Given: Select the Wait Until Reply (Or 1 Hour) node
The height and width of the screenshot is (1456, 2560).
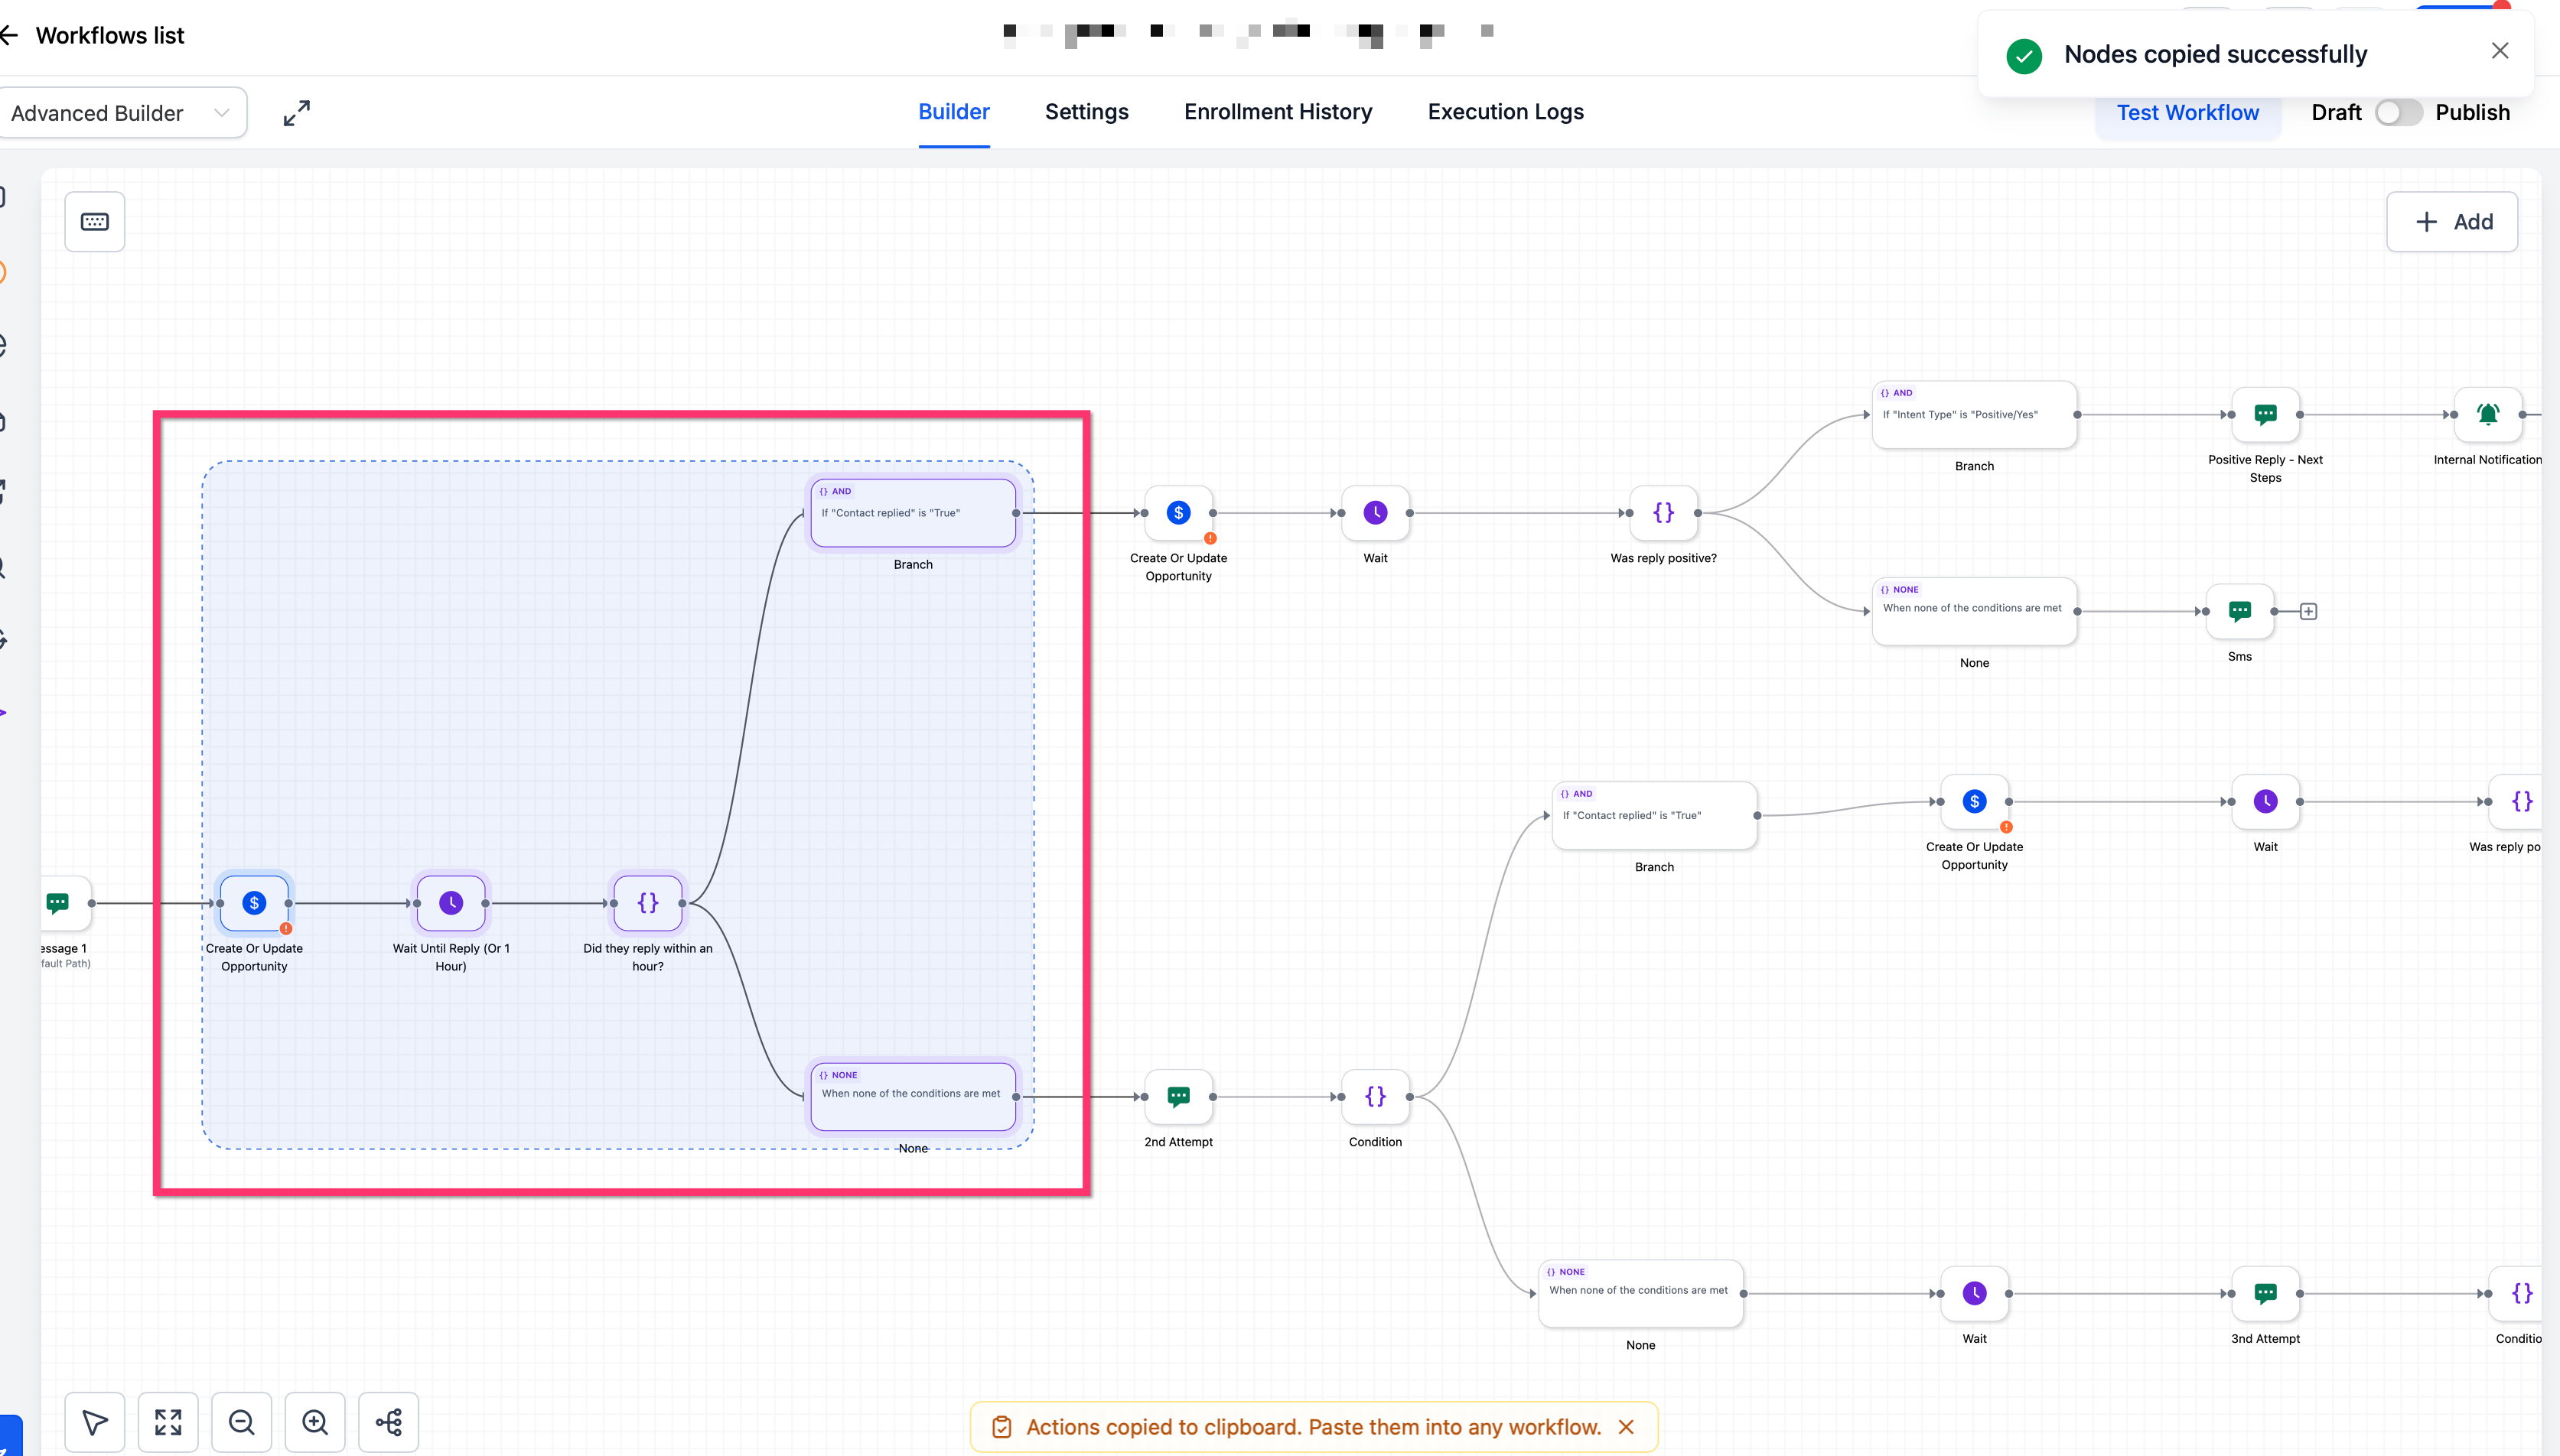Looking at the screenshot, I should click(451, 903).
